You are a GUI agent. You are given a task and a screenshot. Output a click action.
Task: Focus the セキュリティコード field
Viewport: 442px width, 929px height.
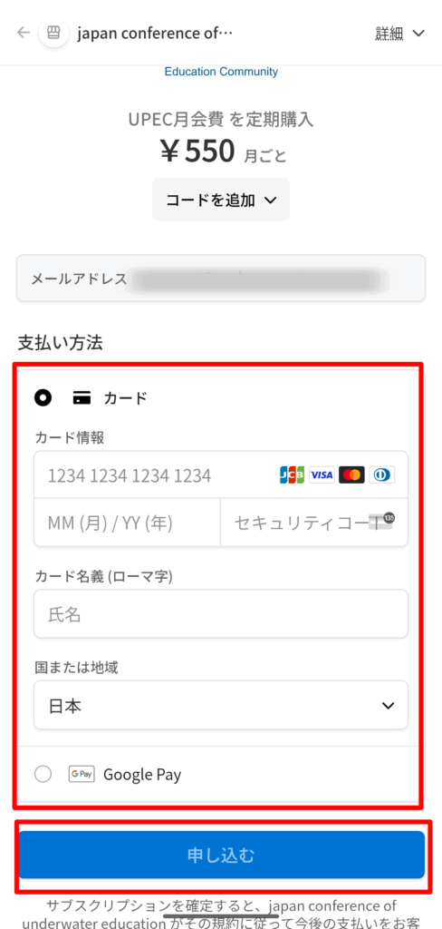314,522
